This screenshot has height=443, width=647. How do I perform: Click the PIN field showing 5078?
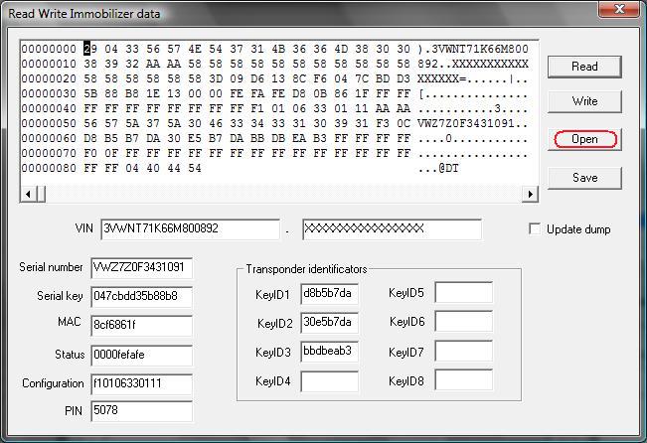coord(141,411)
